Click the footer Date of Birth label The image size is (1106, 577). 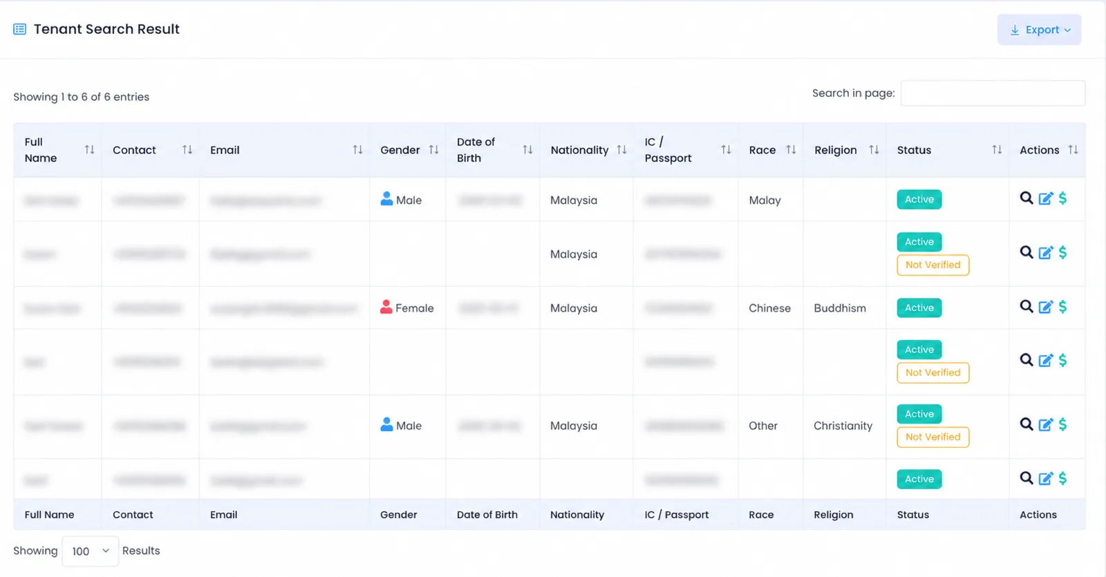[x=487, y=515]
